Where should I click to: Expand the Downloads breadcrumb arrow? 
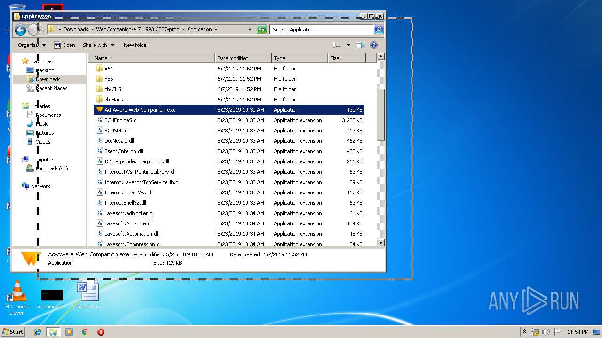[x=92, y=30]
